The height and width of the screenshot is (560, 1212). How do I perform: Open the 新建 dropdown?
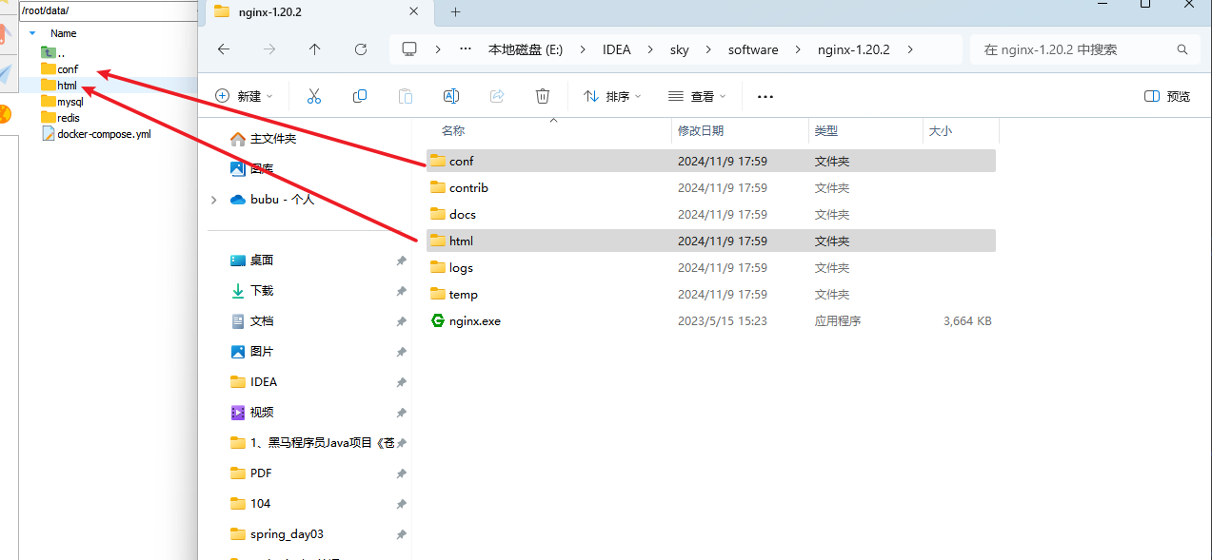click(x=244, y=96)
